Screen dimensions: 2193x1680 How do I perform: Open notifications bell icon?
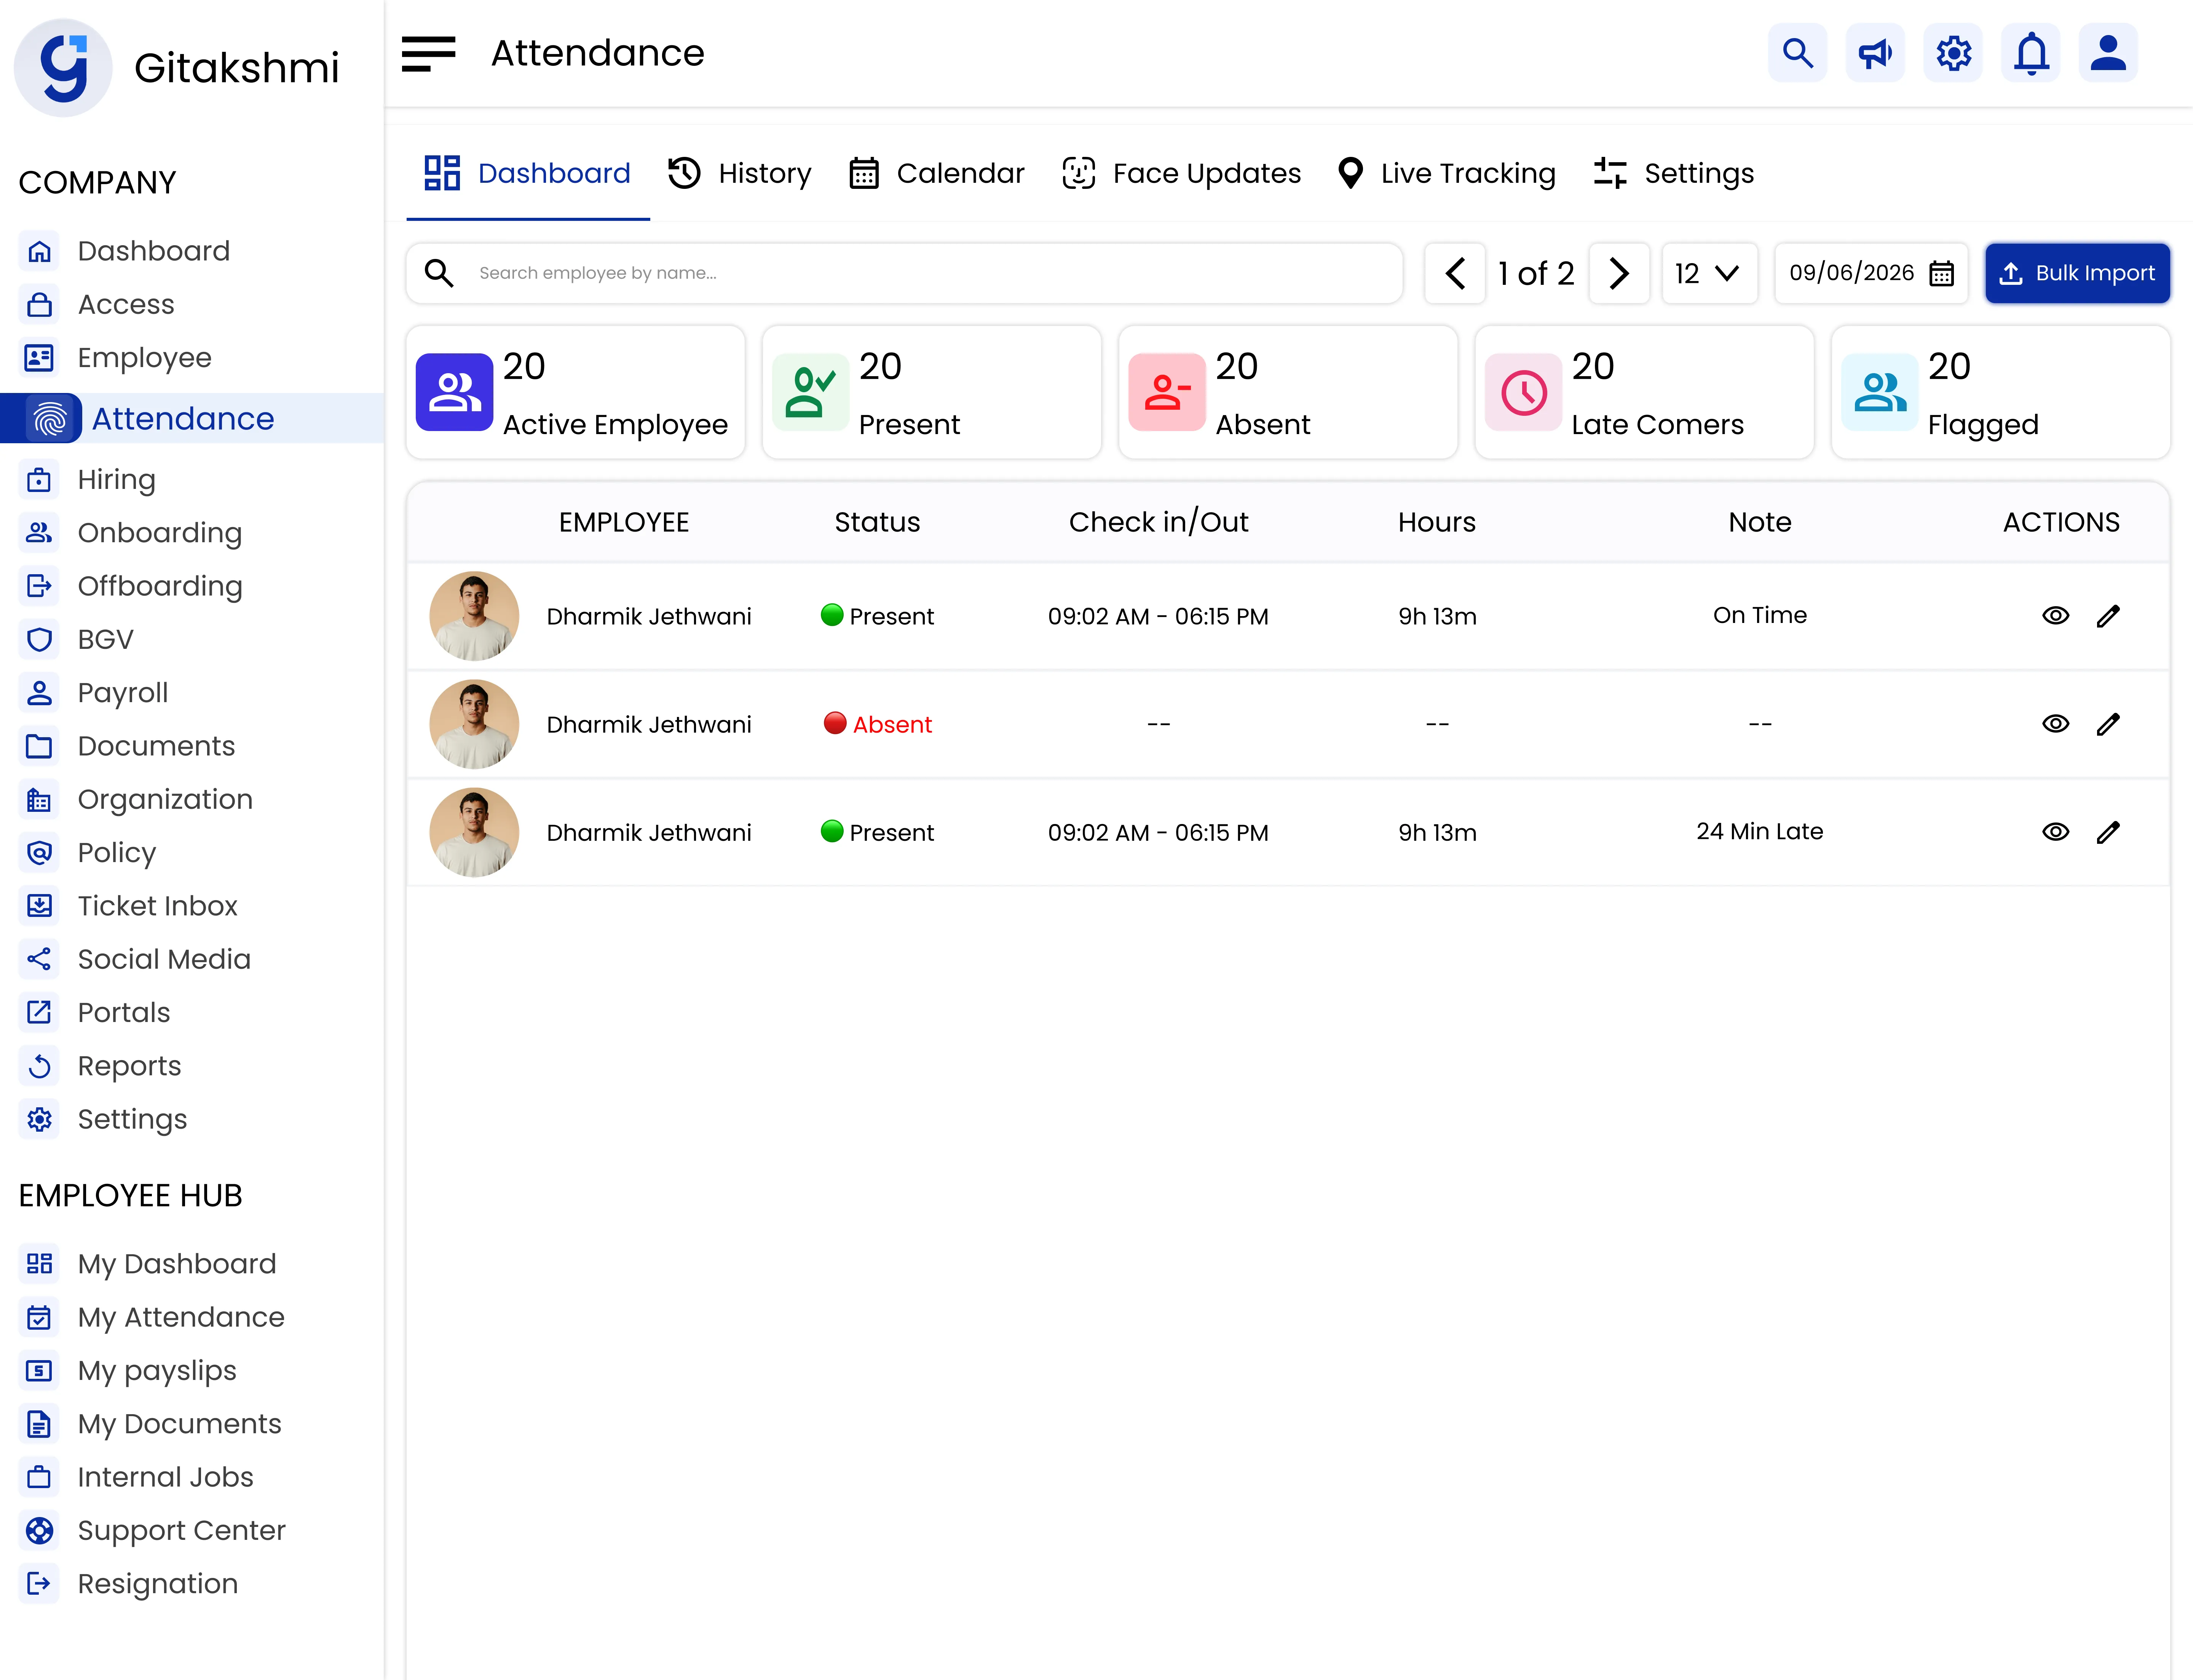(2031, 53)
